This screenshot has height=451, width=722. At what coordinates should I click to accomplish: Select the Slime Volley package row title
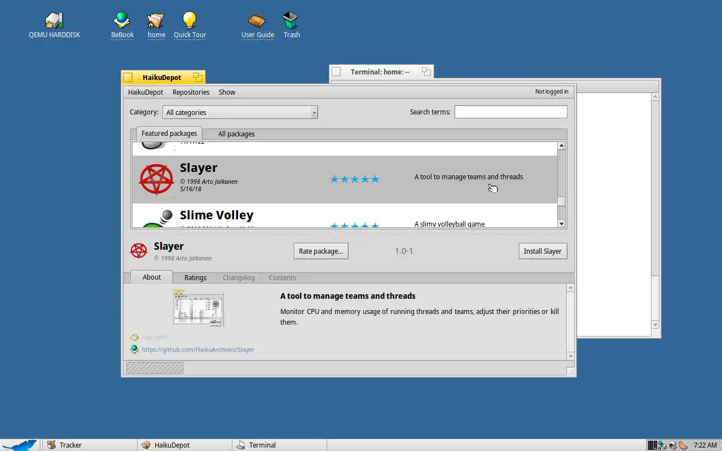[217, 215]
